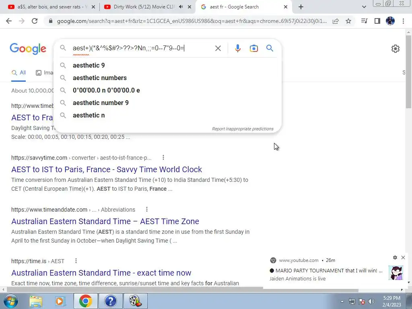Open new tab with the plus button

coord(301,7)
